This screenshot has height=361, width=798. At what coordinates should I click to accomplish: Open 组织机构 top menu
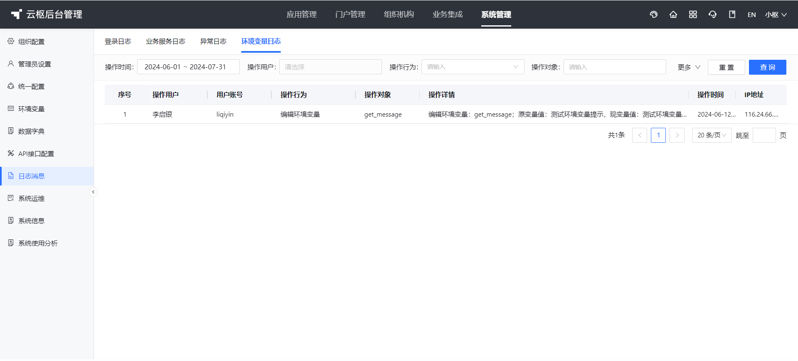click(x=399, y=15)
